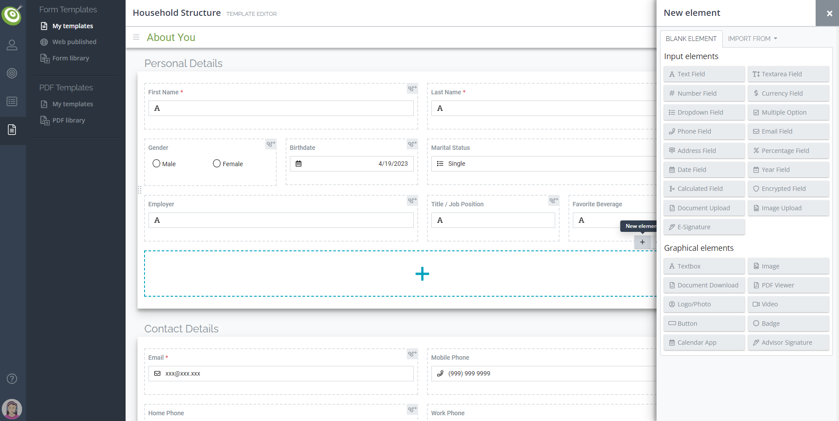Click the Employer text input field
Image resolution: width=839 pixels, height=421 pixels.
[281, 220]
